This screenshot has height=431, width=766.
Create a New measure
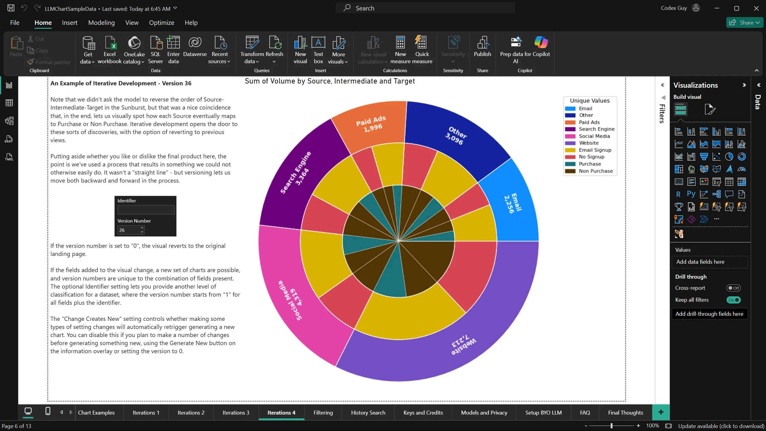point(400,50)
